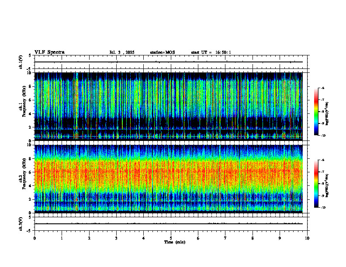The image size is (346, 267).
Task: Click time axis tick label '8'
Action: tap(253, 238)
